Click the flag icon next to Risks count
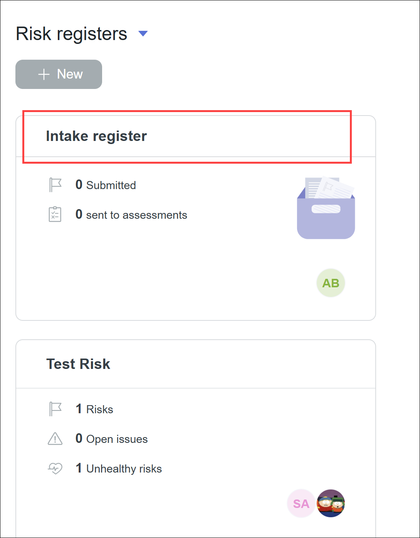The image size is (420, 538). pyautogui.click(x=55, y=409)
